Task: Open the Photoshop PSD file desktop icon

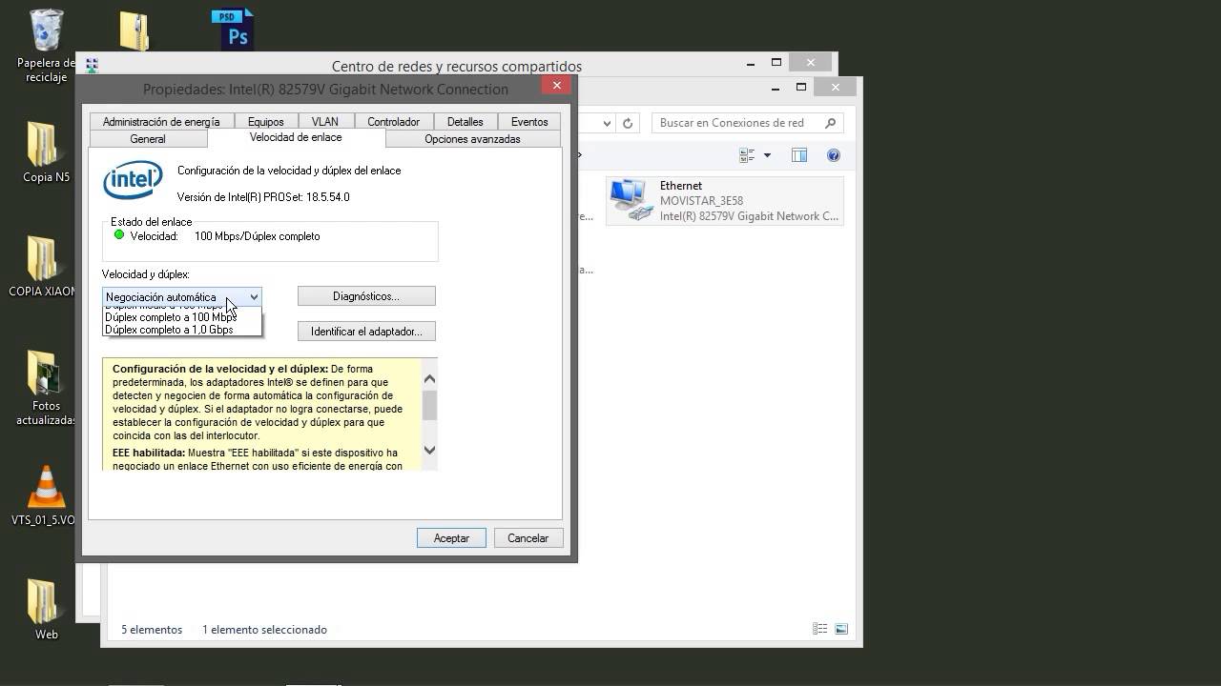Action: click(x=234, y=29)
